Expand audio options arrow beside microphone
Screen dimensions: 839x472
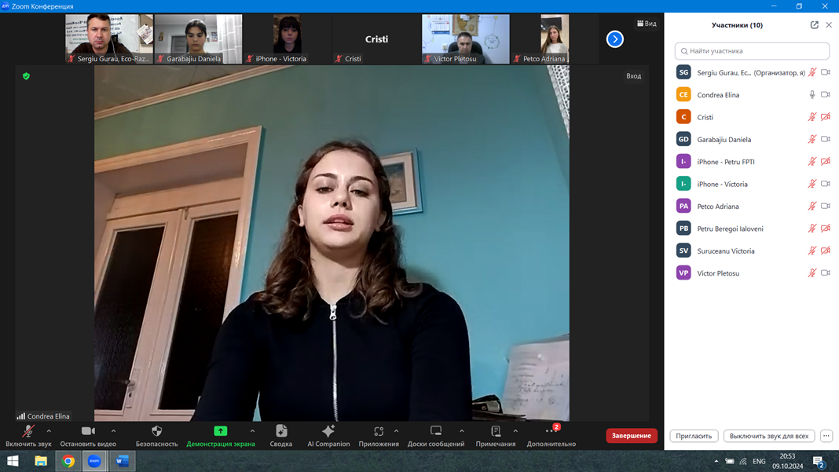49,431
